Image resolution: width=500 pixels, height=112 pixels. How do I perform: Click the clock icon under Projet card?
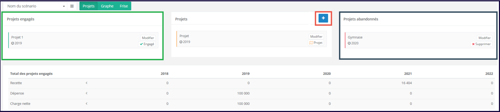(x=181, y=42)
